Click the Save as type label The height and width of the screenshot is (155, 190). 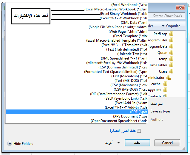point(160,111)
